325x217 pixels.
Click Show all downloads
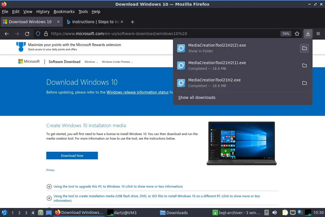pyautogui.click(x=197, y=97)
